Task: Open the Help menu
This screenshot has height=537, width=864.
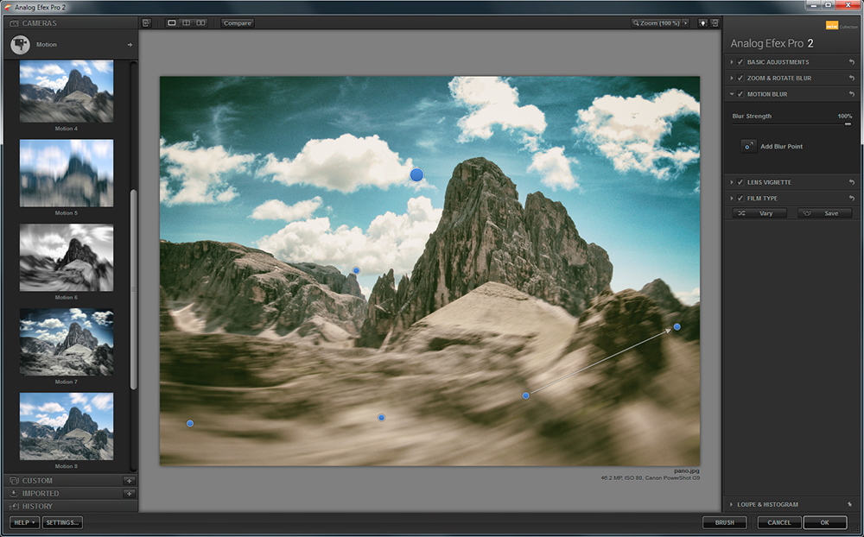Action: click(x=24, y=522)
